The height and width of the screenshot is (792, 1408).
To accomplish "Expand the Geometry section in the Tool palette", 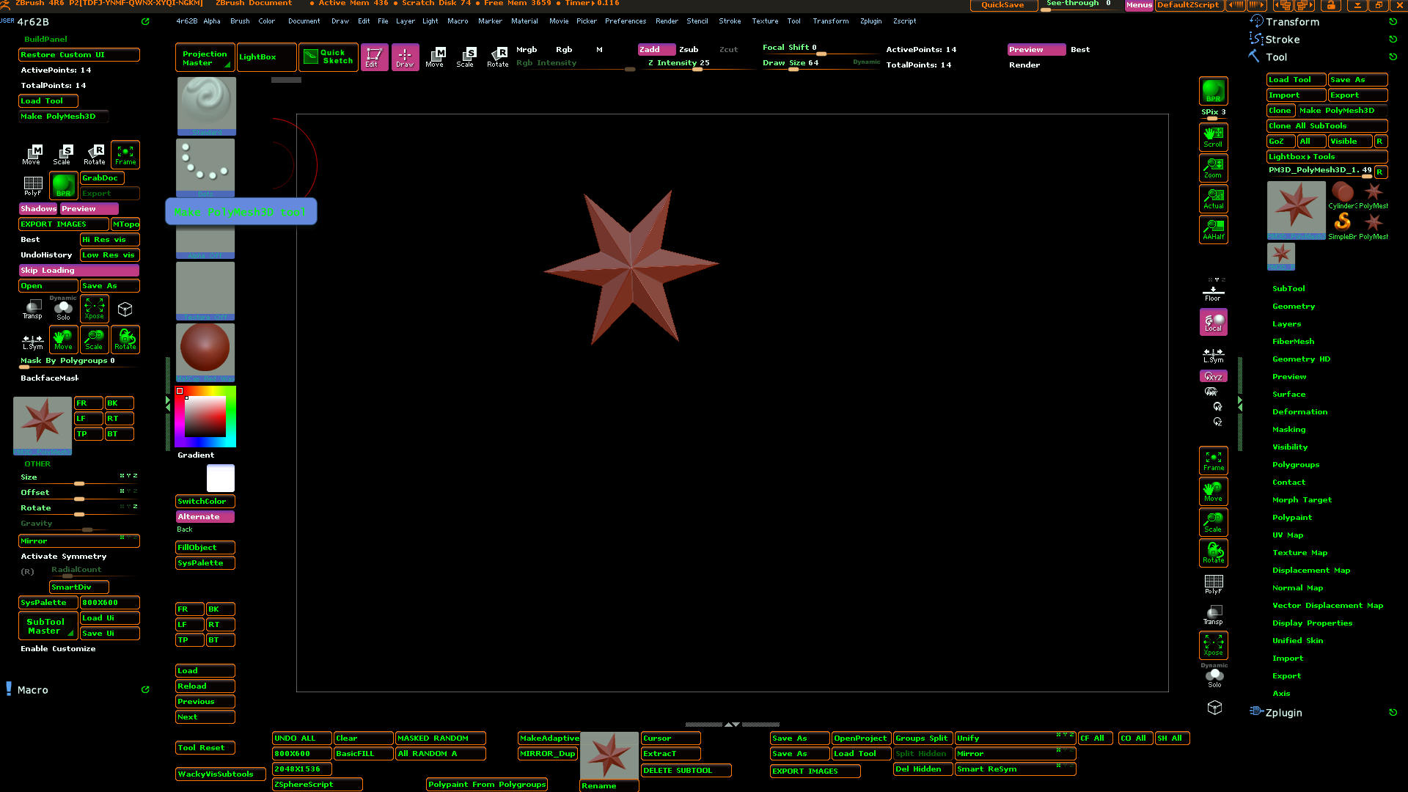I will coord(1293,306).
